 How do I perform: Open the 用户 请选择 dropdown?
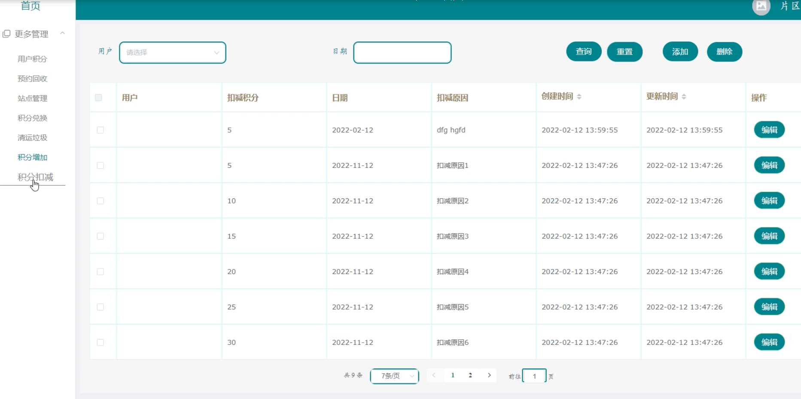(x=173, y=52)
